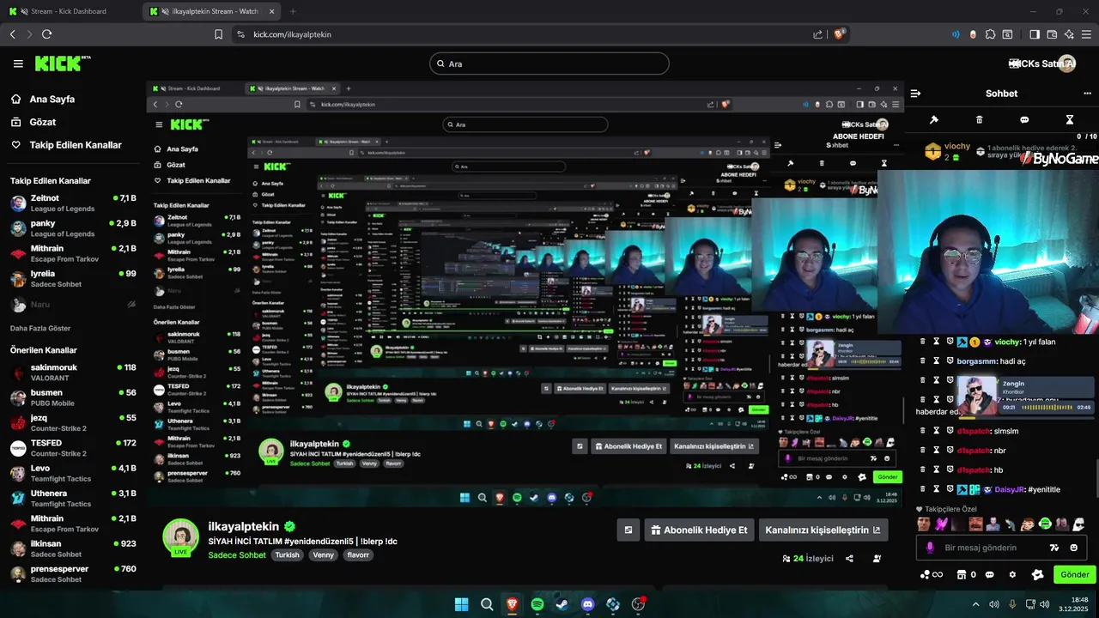This screenshot has width=1099, height=618.
Task: Click hourglass icon beside d1spatch "hb" message
Action: point(937,470)
